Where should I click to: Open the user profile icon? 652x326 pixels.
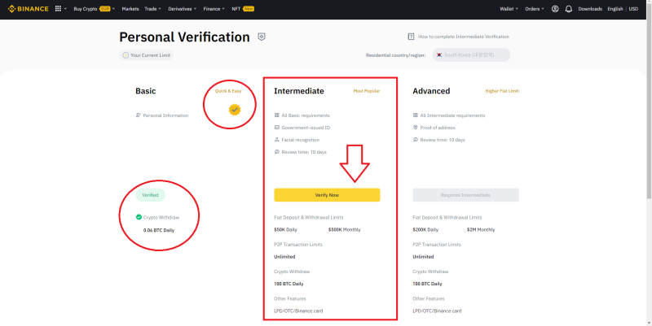(x=555, y=9)
